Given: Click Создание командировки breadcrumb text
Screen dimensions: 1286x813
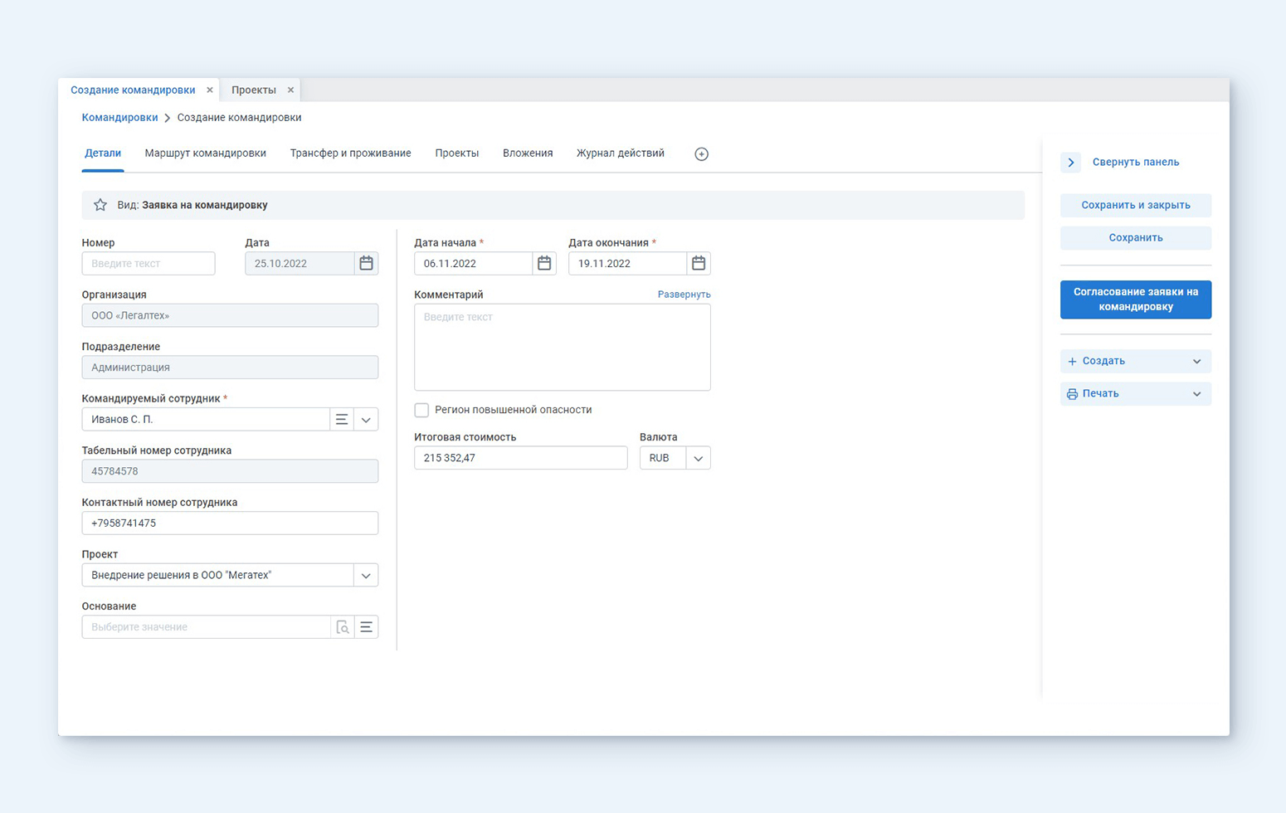Looking at the screenshot, I should point(239,118).
